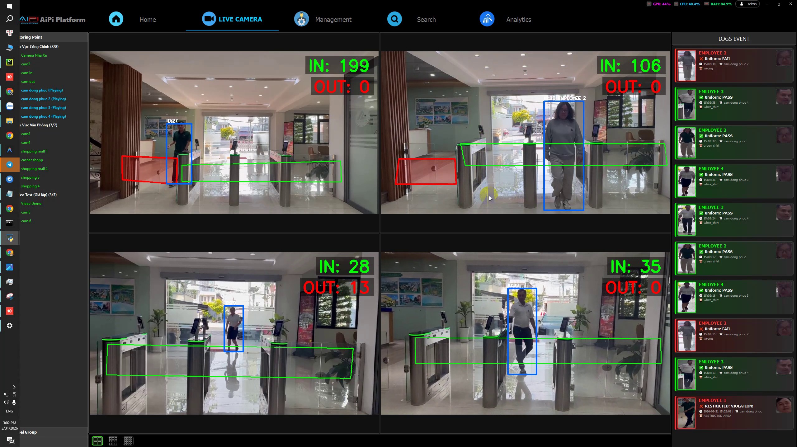Open EMPLOYEE 1 RESTRICTED: VIOLATION log entry

pyautogui.click(x=734, y=413)
